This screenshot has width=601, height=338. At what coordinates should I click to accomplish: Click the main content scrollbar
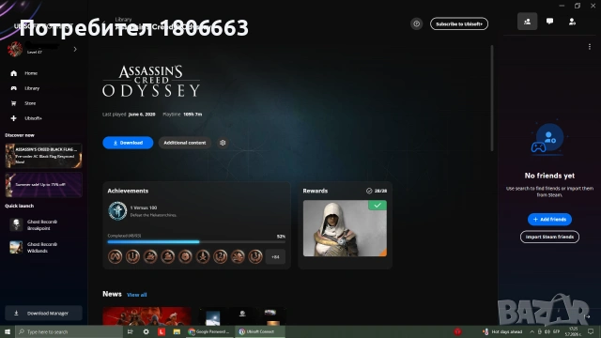[x=492, y=98]
